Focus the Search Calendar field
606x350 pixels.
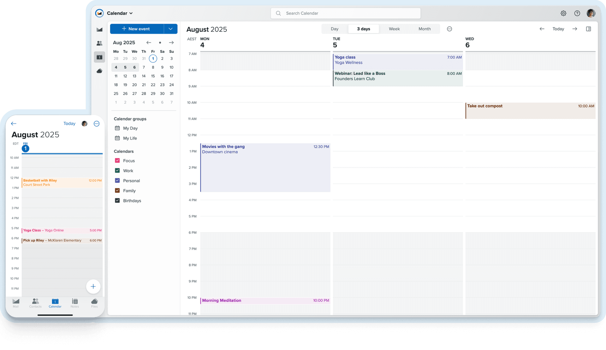(346, 13)
